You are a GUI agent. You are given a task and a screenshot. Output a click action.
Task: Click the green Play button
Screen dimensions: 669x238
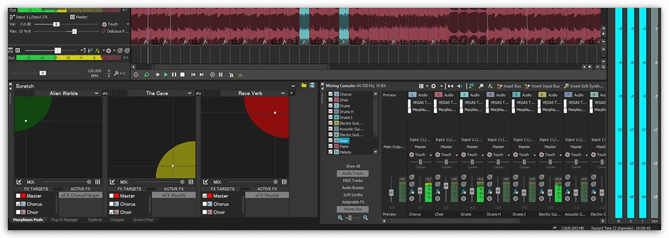[x=166, y=74]
